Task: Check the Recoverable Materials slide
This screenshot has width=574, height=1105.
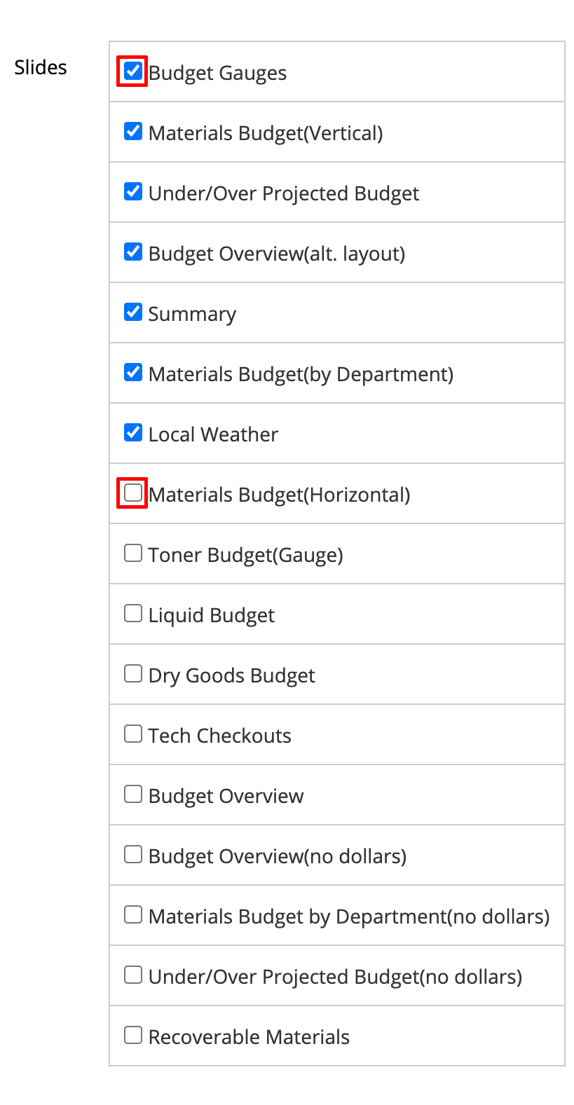Action: [x=132, y=1034]
